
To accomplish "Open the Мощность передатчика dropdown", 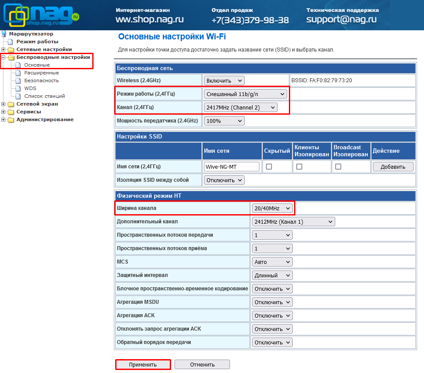I will pos(224,121).
